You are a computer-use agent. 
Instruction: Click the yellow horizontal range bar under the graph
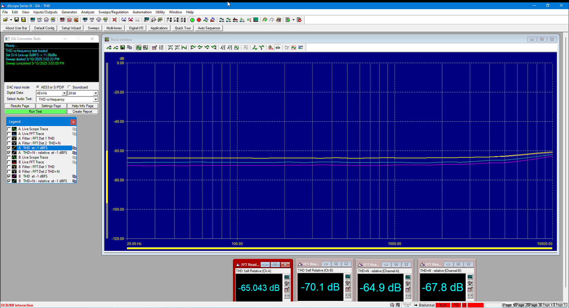coord(340,248)
